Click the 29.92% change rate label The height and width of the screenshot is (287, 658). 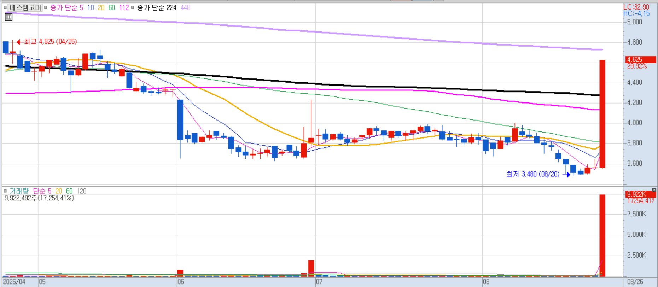637,66
